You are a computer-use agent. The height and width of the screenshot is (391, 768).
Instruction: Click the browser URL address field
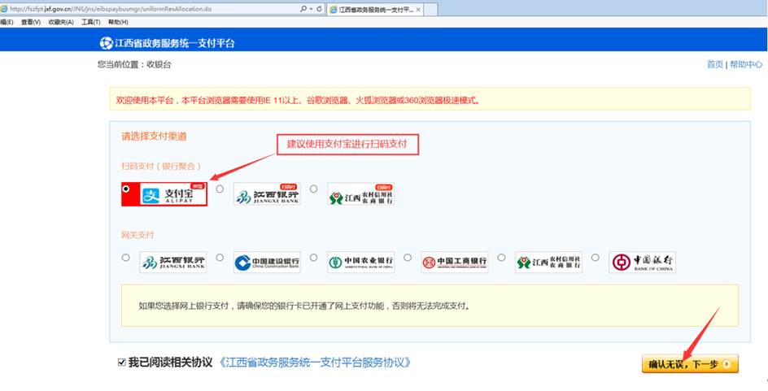(146, 8)
